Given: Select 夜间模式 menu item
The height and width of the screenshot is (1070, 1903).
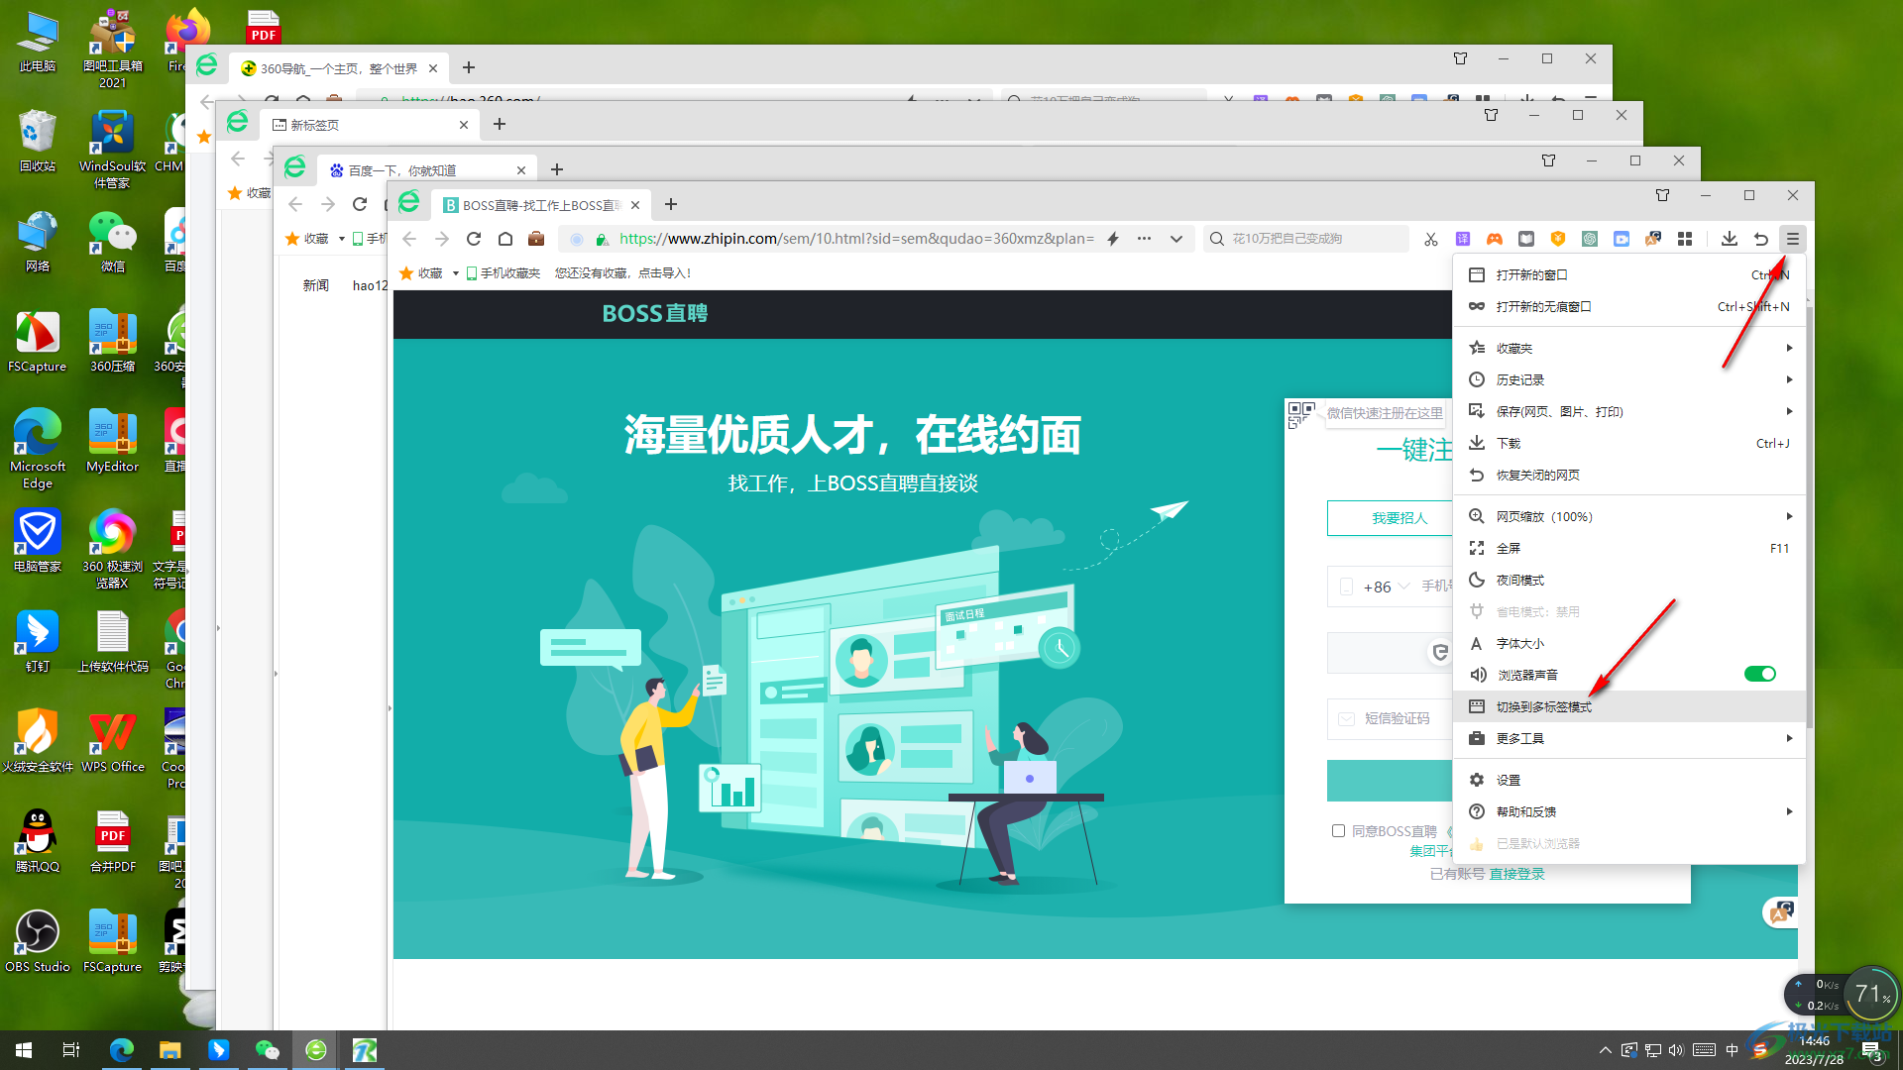Looking at the screenshot, I should point(1629,580).
